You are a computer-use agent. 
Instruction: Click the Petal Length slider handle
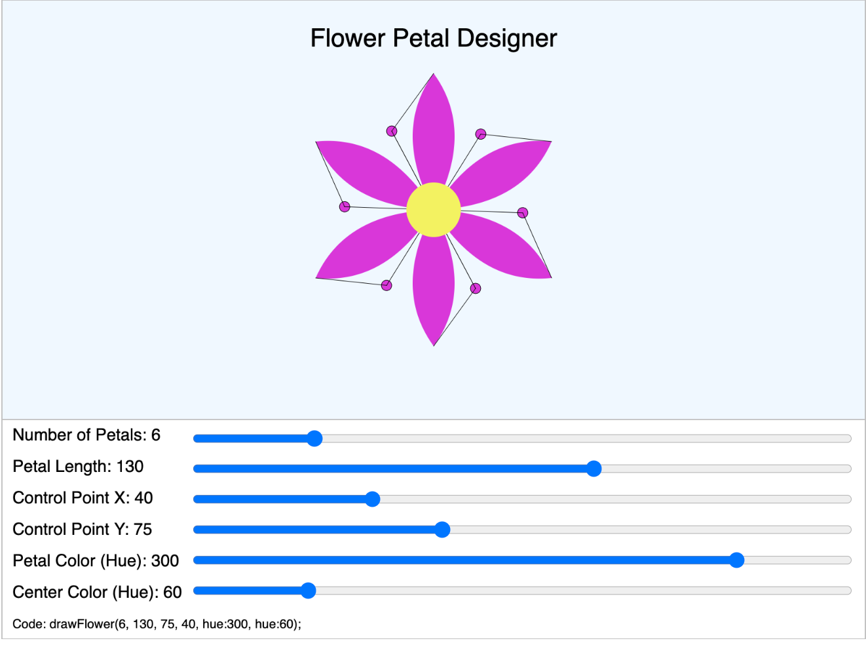tap(594, 467)
